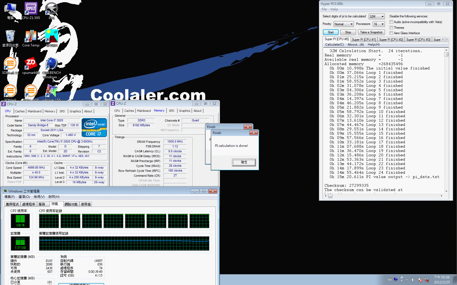Open the Priority dropdown set to Normal
This screenshot has height=285, width=457.
tap(344, 24)
